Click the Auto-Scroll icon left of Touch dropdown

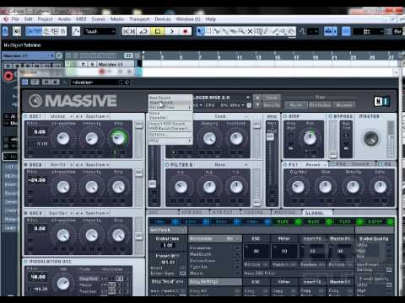click(76, 31)
